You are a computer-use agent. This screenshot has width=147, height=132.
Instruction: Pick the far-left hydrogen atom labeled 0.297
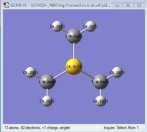click(x=30, y=72)
